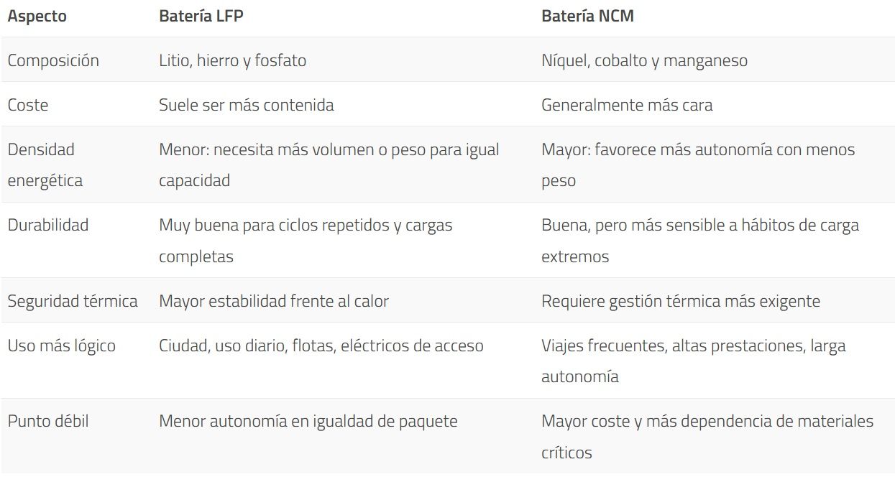Click the 'Mayor estabilidad frente al calor' cell
This screenshot has height=477, width=895.
pyautogui.click(x=274, y=301)
